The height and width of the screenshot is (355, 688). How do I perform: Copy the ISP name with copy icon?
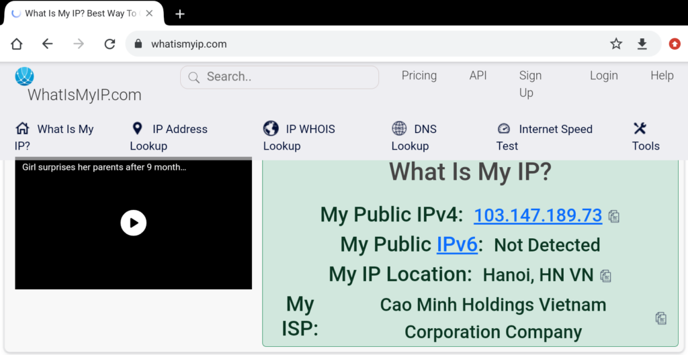661,318
